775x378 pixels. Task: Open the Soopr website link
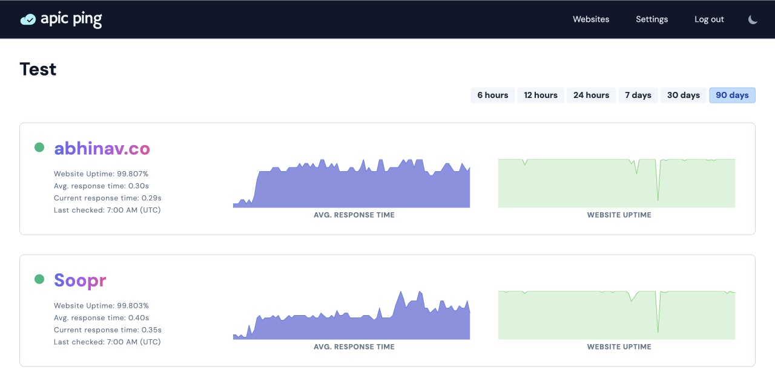click(x=80, y=280)
